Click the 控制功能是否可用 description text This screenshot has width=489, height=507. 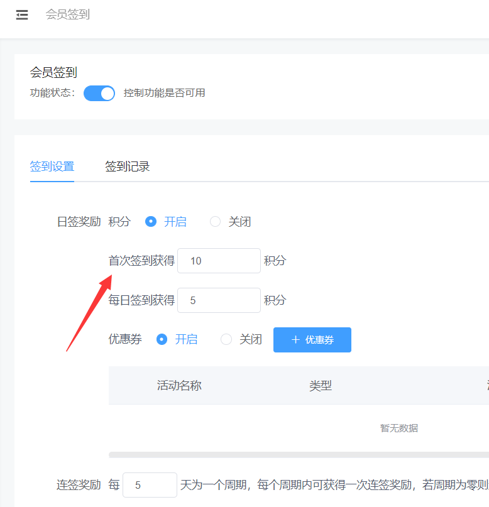click(x=164, y=93)
